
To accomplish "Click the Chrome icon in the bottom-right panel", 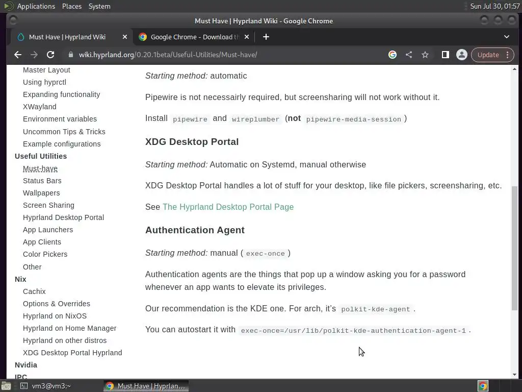I will click(x=483, y=386).
